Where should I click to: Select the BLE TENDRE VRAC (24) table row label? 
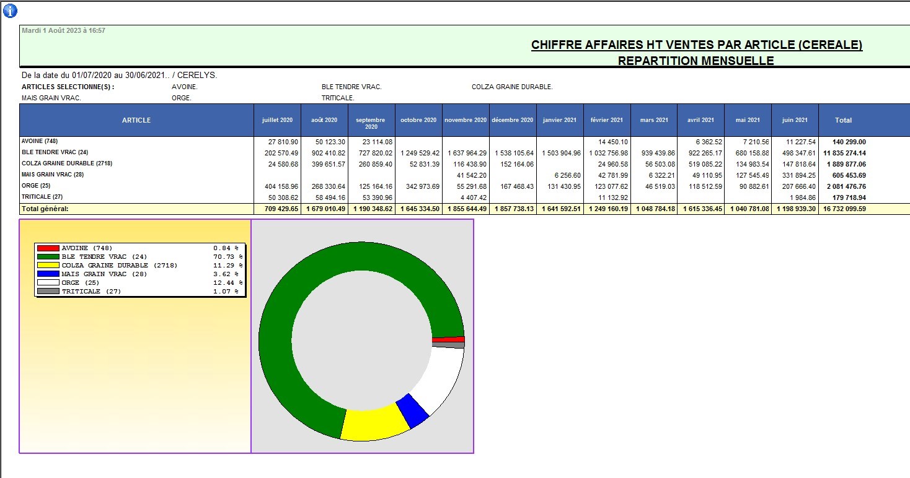55,152
